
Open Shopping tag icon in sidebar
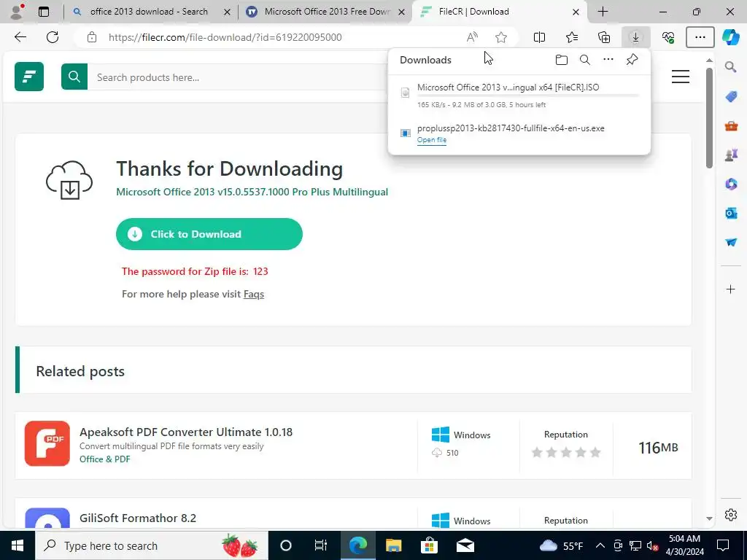[731, 97]
